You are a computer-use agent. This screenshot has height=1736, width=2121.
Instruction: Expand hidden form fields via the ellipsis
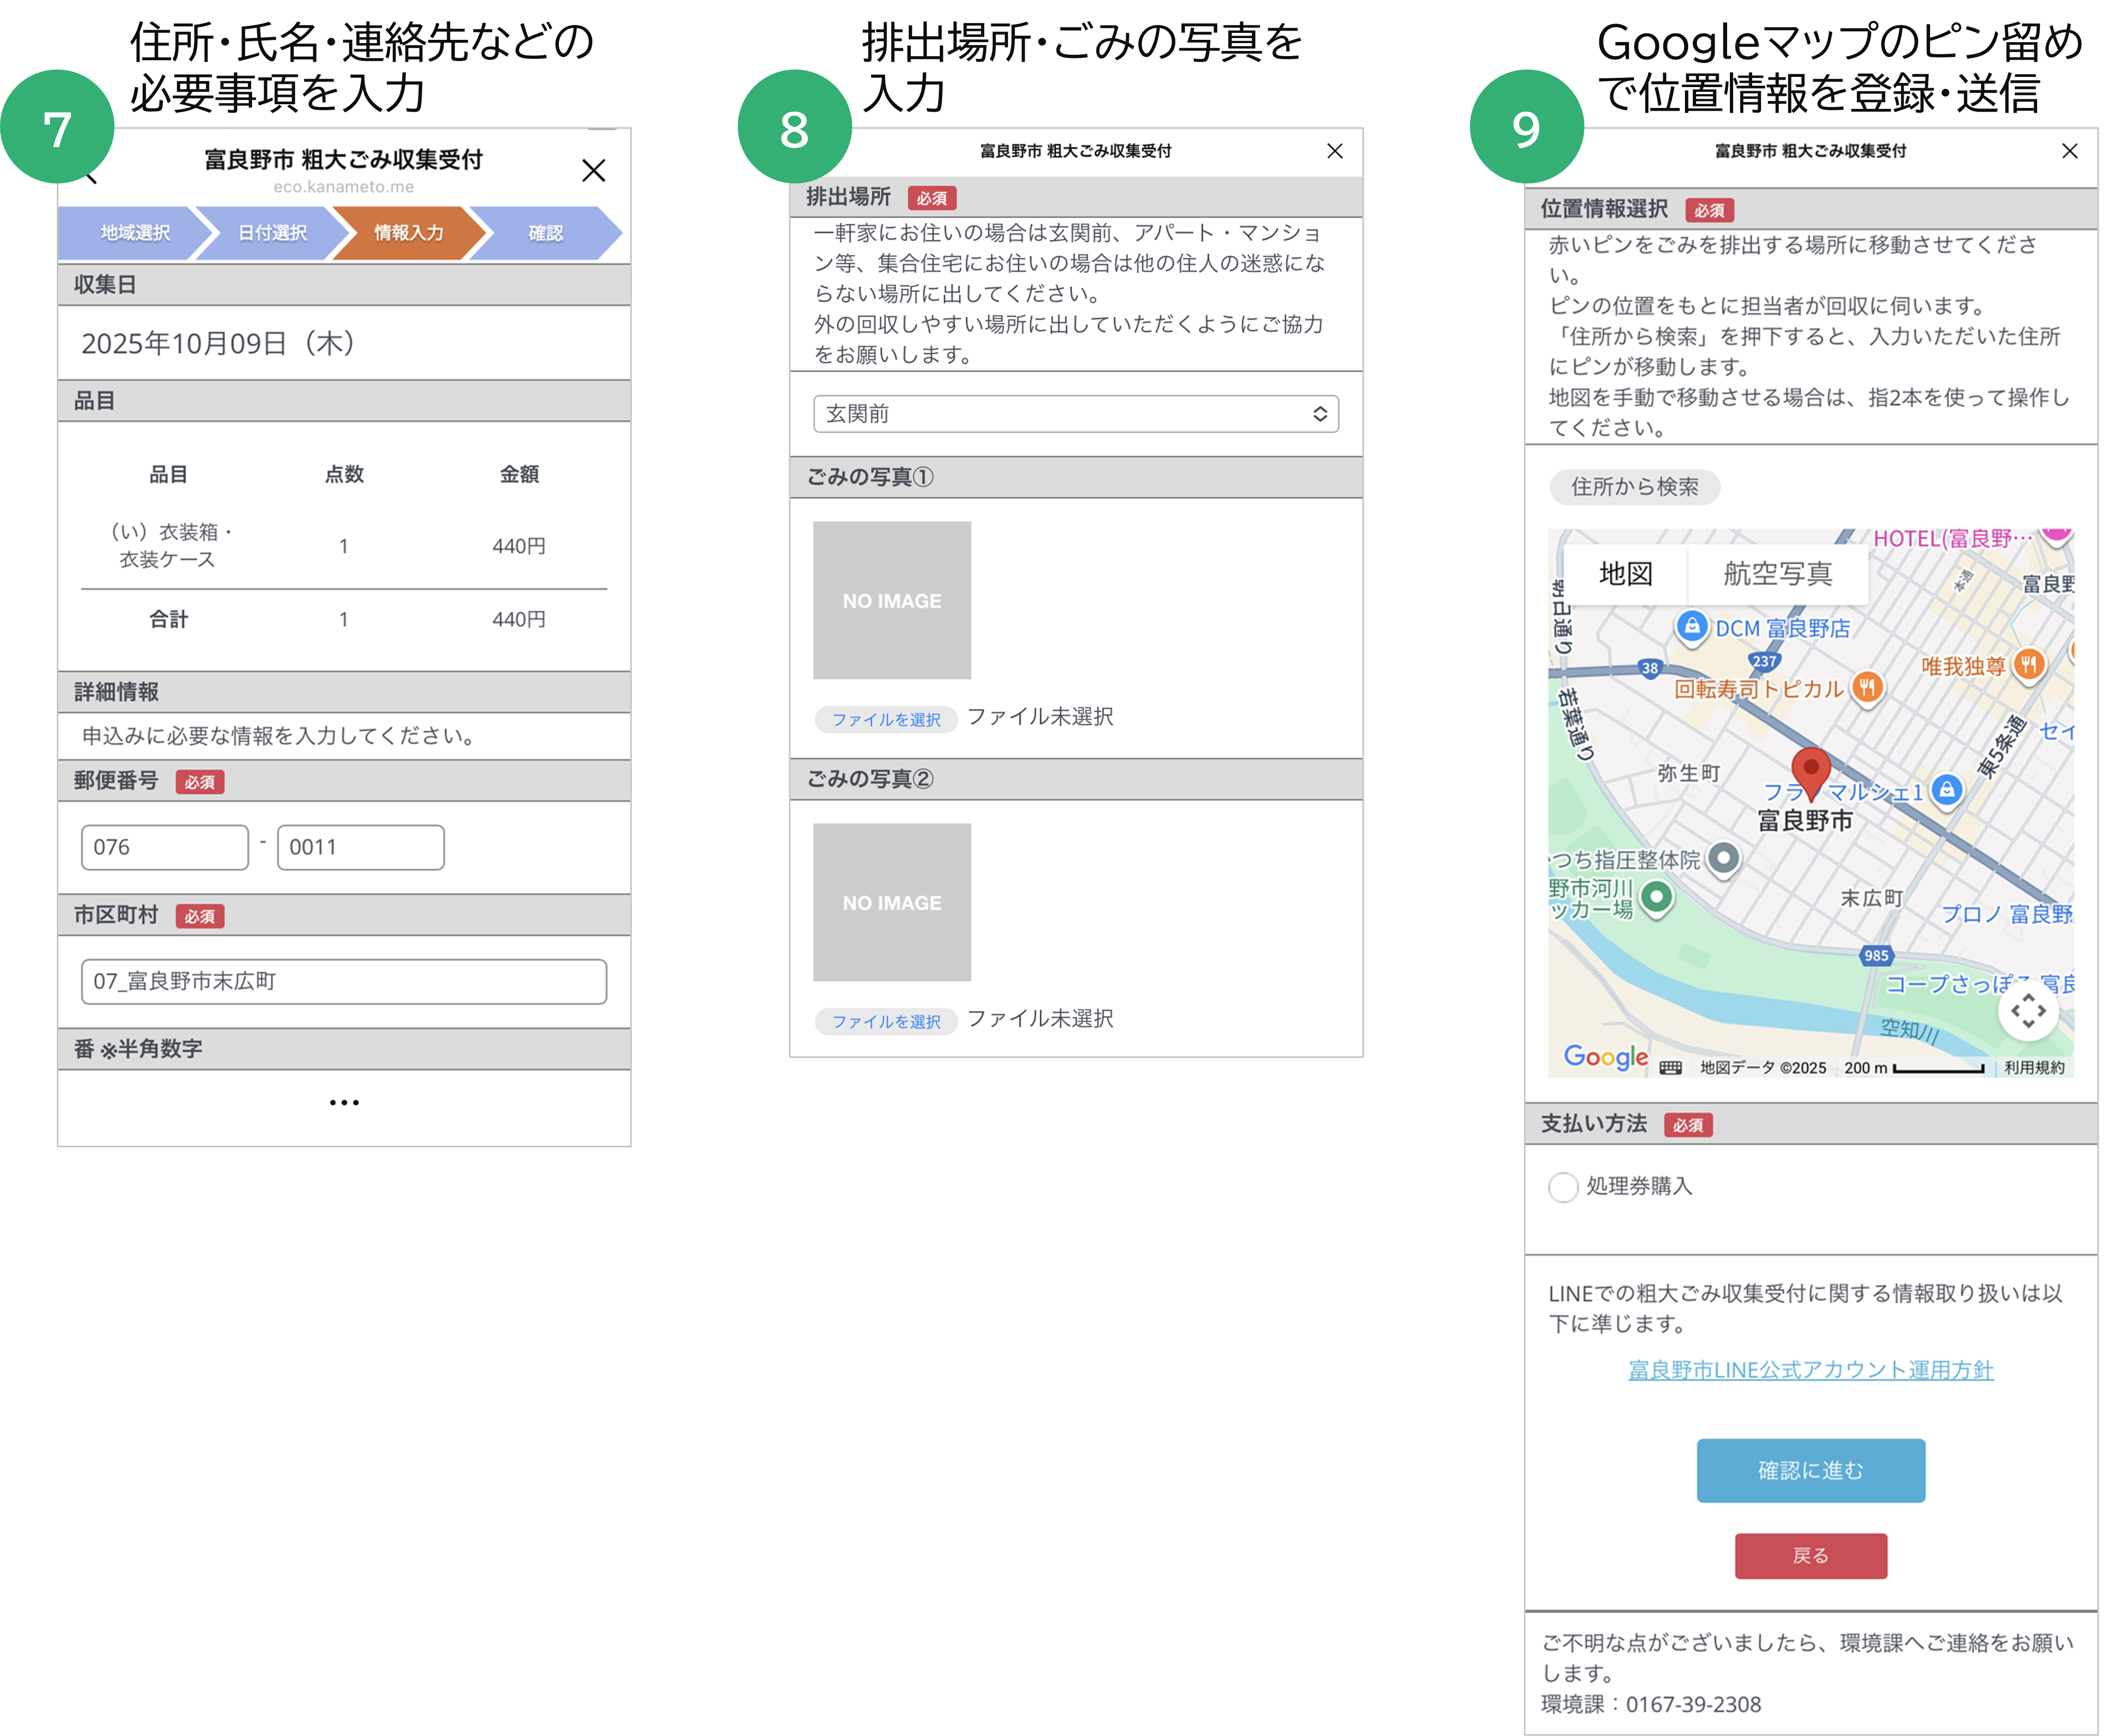[344, 1101]
